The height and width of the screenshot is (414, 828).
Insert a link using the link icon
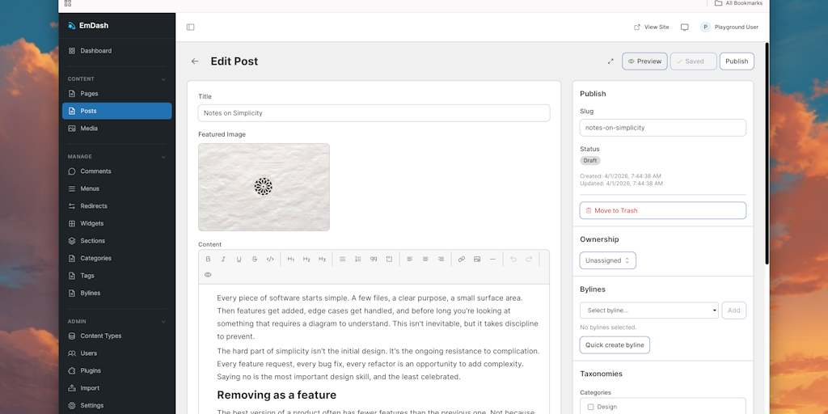click(462, 260)
